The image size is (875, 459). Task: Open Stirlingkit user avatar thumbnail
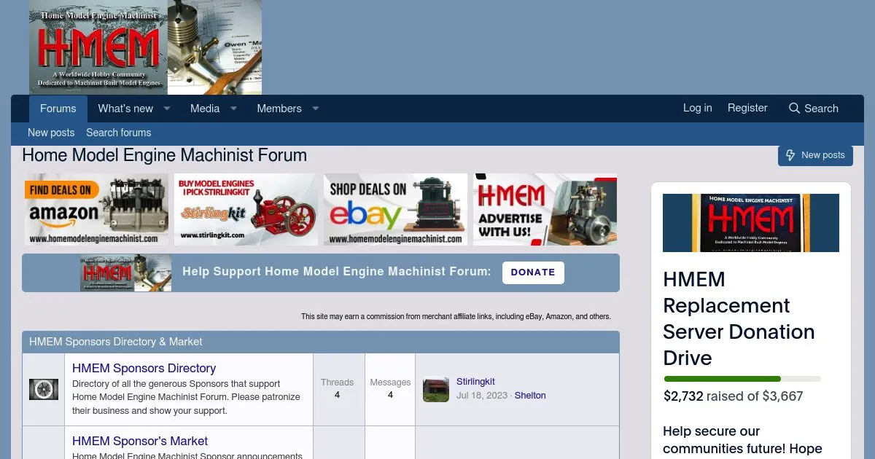(436, 389)
